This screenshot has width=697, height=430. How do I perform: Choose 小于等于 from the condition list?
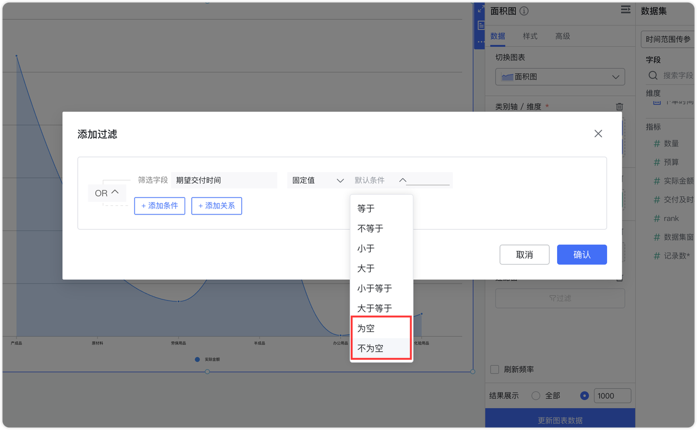(381, 288)
